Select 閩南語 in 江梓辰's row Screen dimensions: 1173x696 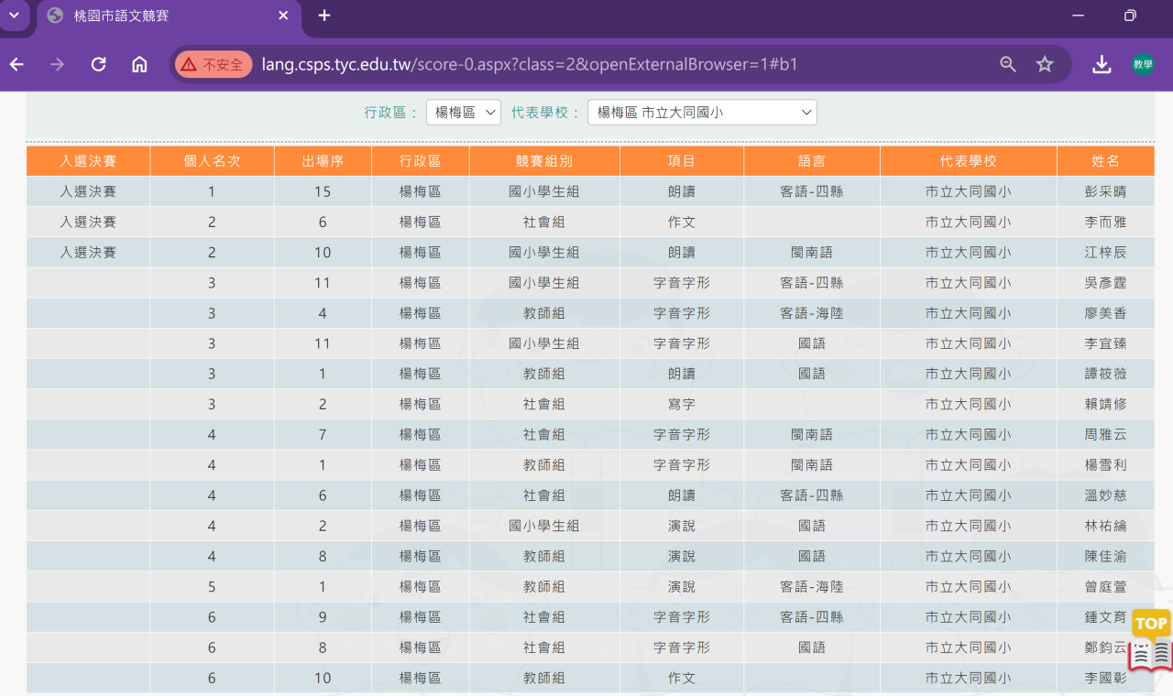tap(812, 253)
